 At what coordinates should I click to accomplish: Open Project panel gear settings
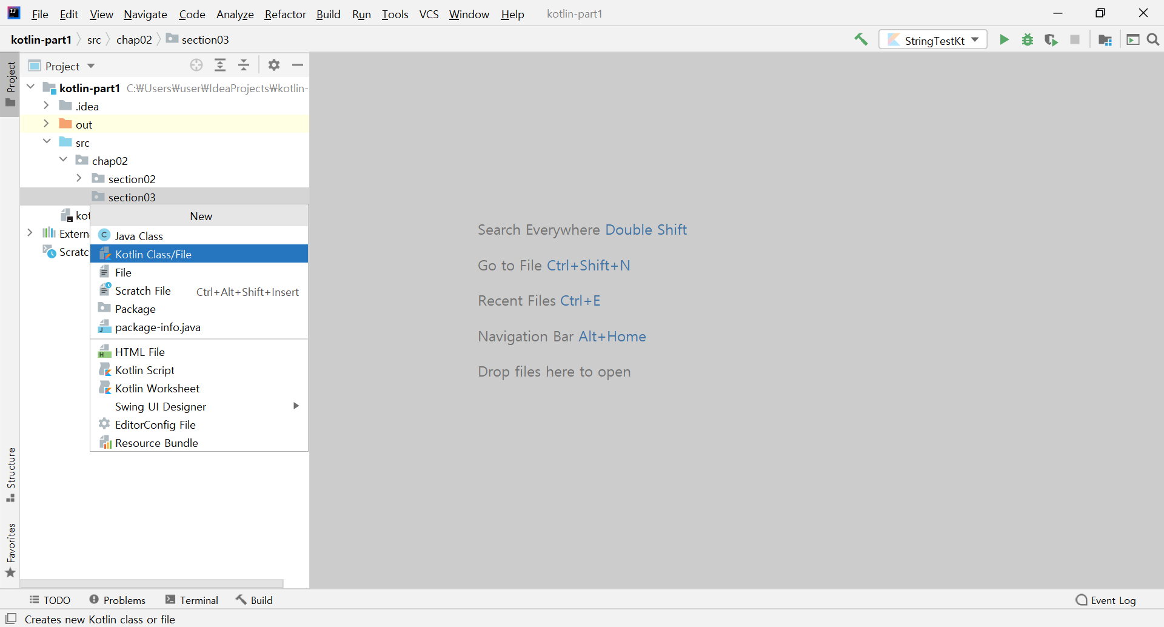pyautogui.click(x=274, y=65)
